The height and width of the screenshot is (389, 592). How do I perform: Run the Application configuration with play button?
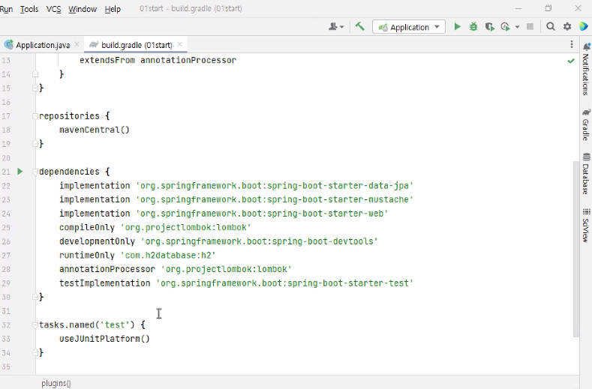coord(457,27)
